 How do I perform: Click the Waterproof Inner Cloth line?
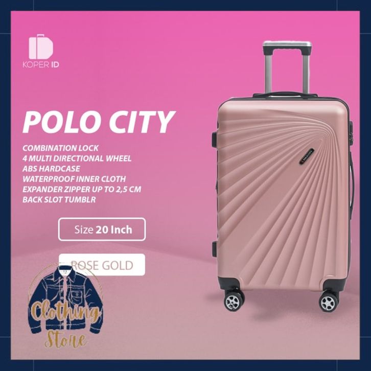(x=74, y=179)
